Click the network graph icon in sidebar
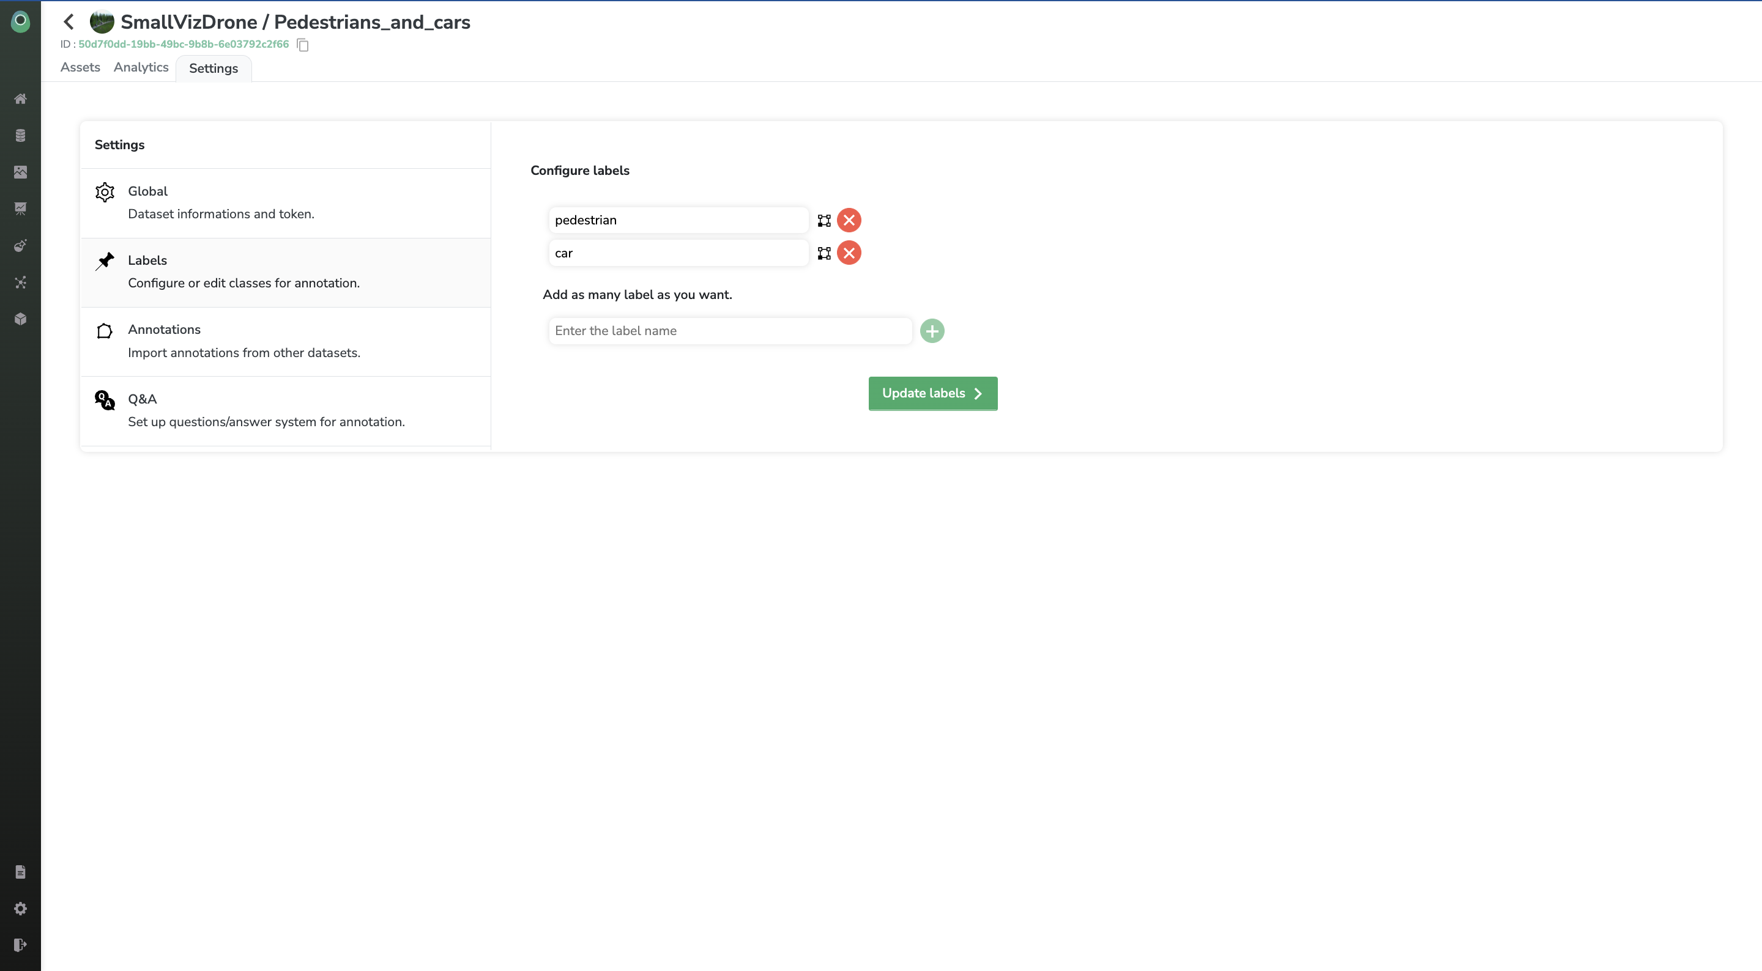The width and height of the screenshot is (1762, 971). point(21,282)
